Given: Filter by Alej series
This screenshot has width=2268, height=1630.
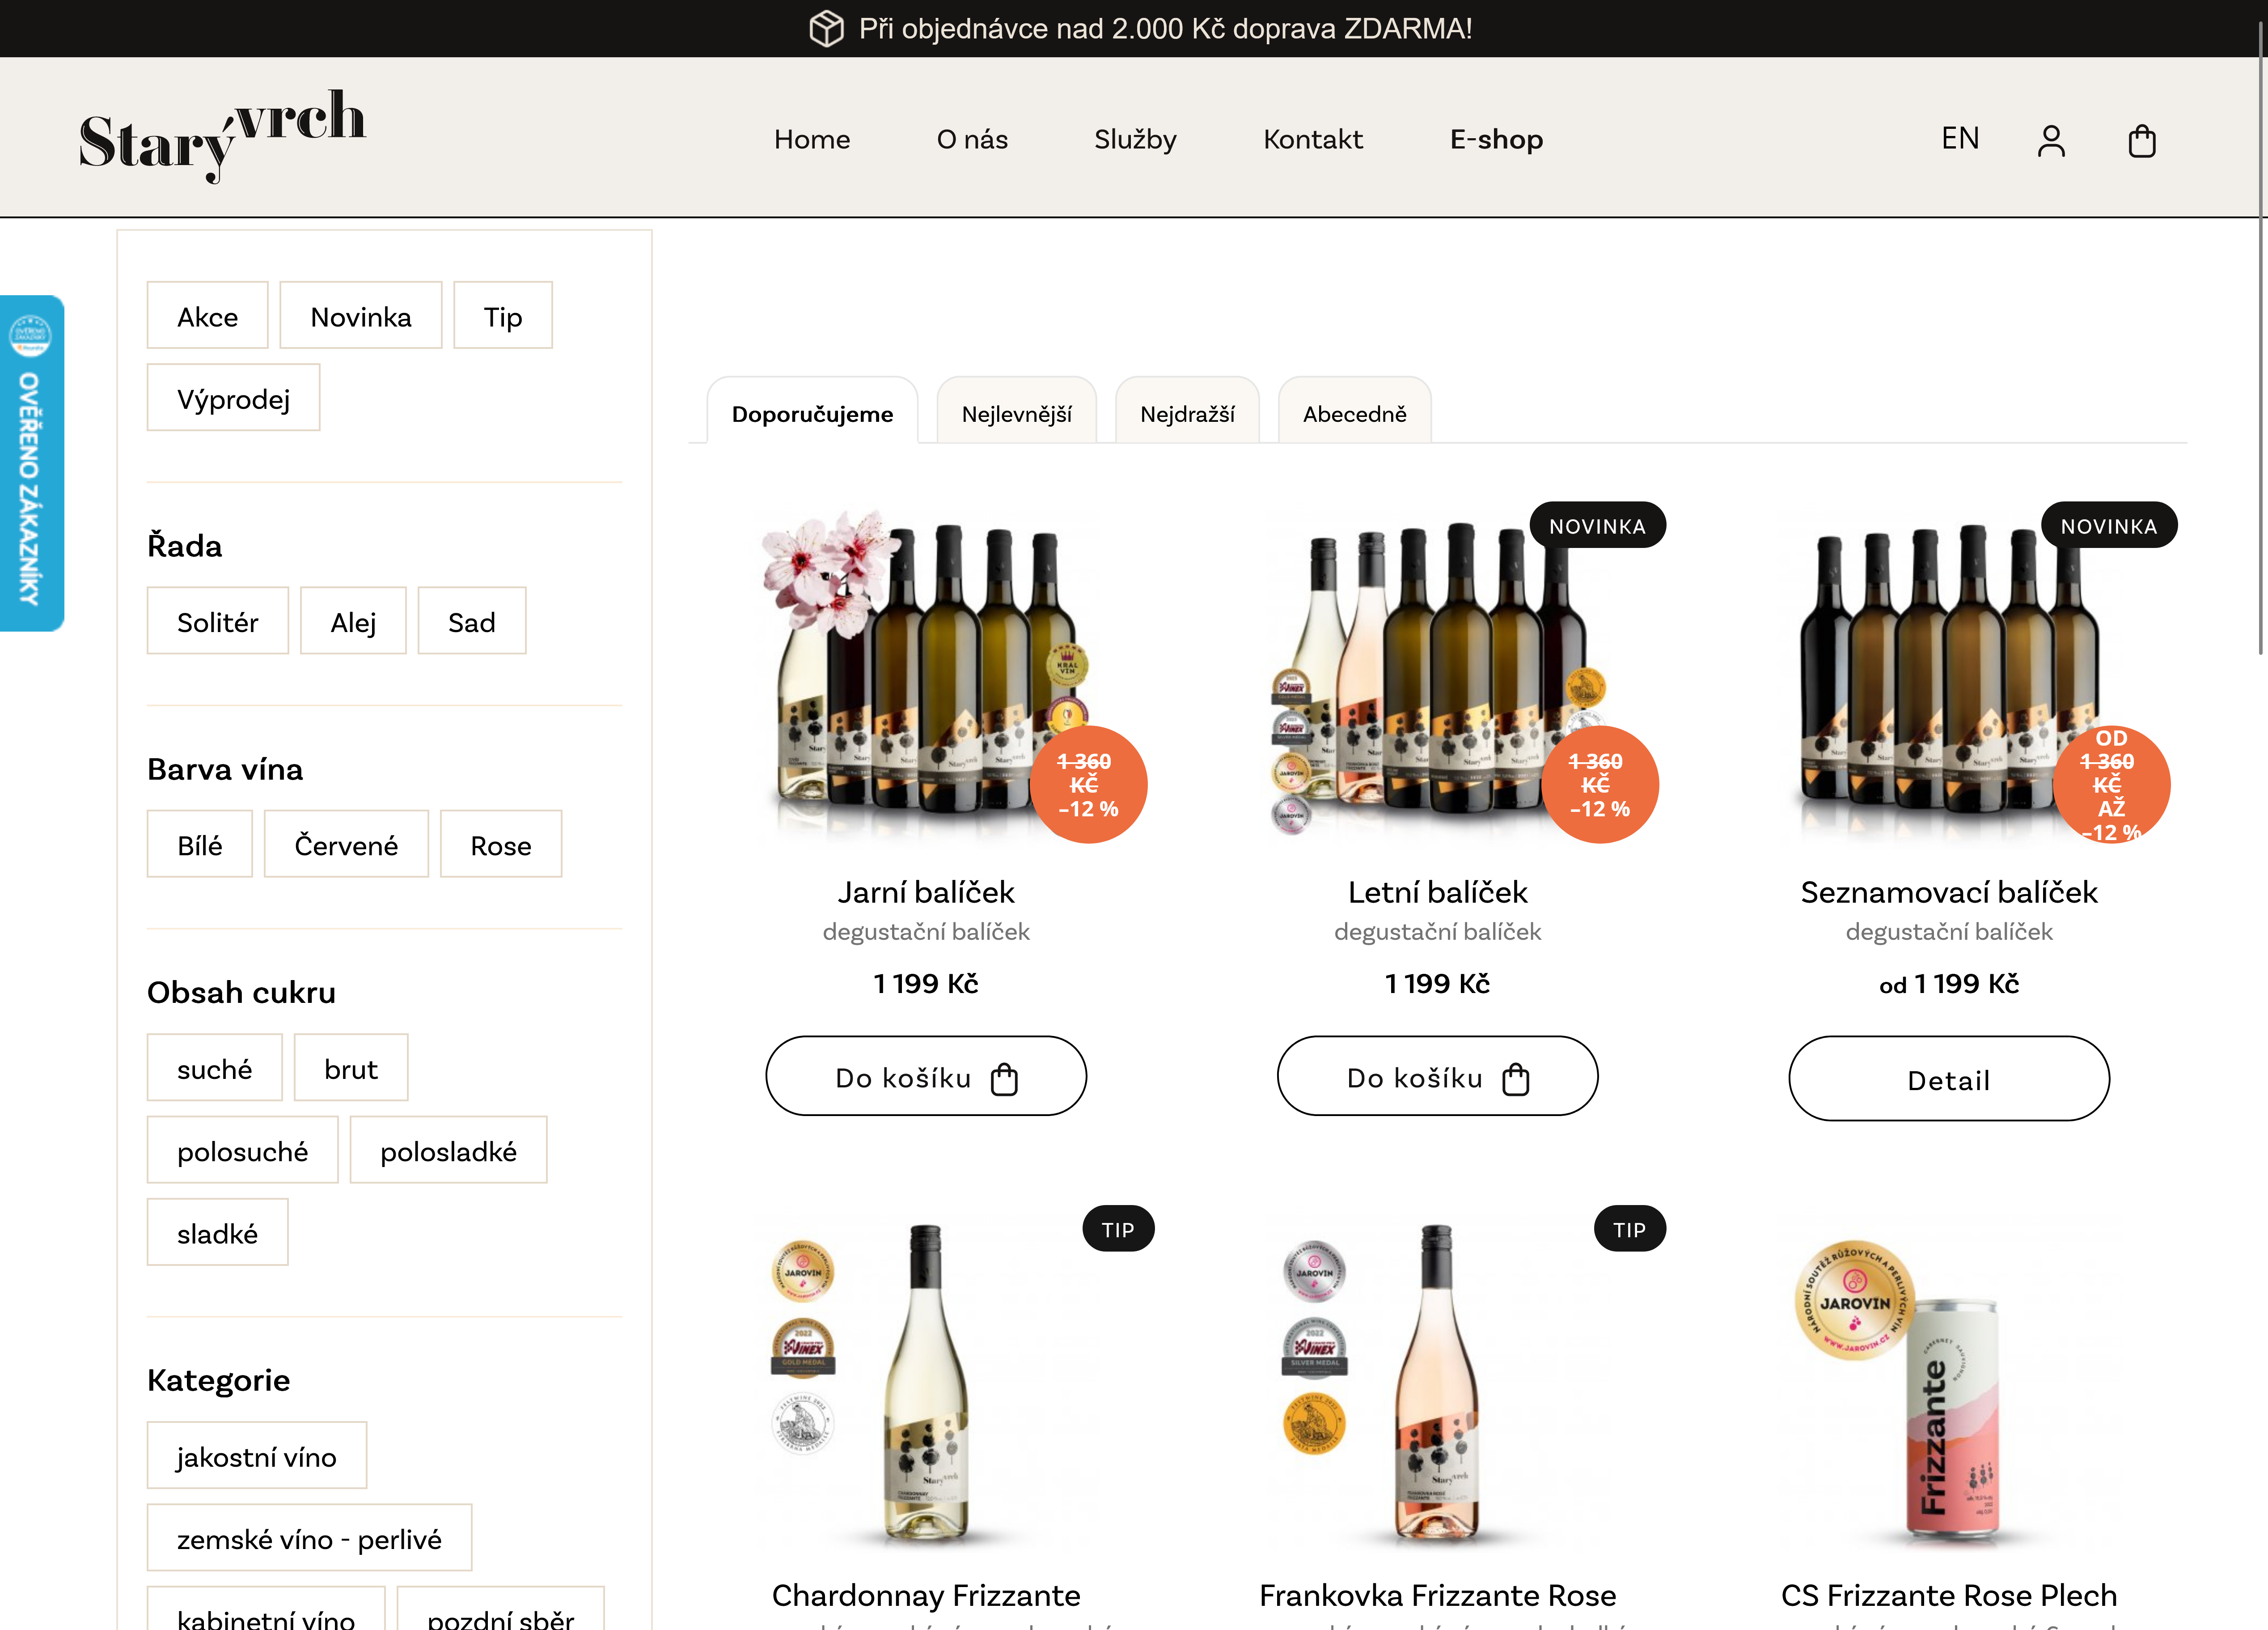Looking at the screenshot, I should 353,621.
